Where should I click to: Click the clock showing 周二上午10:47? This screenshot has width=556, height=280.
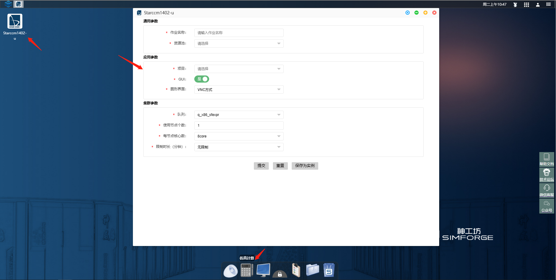tap(495, 4)
